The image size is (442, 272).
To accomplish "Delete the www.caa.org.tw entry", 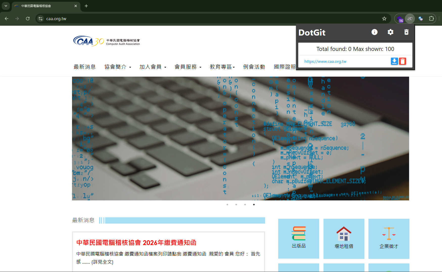I will pos(403,61).
